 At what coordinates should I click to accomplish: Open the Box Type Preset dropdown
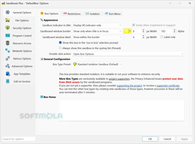click(97, 64)
